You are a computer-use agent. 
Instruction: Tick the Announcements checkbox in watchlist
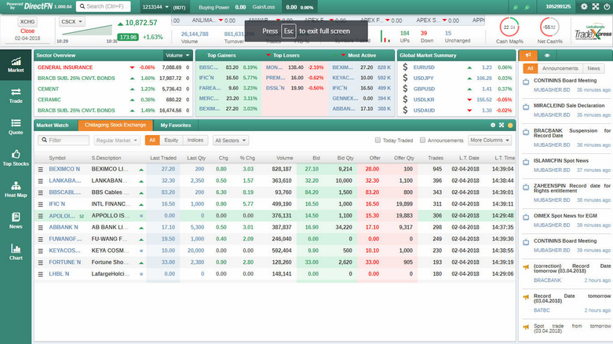423,141
